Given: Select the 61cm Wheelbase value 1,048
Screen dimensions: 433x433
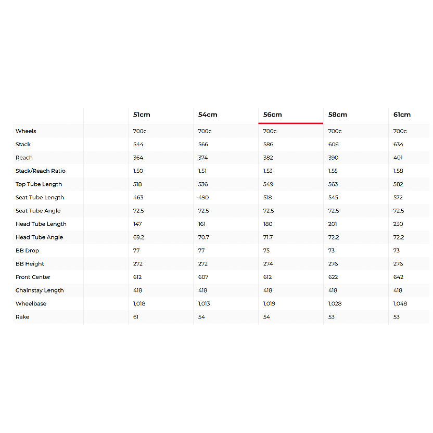Looking at the screenshot, I should point(401,303).
